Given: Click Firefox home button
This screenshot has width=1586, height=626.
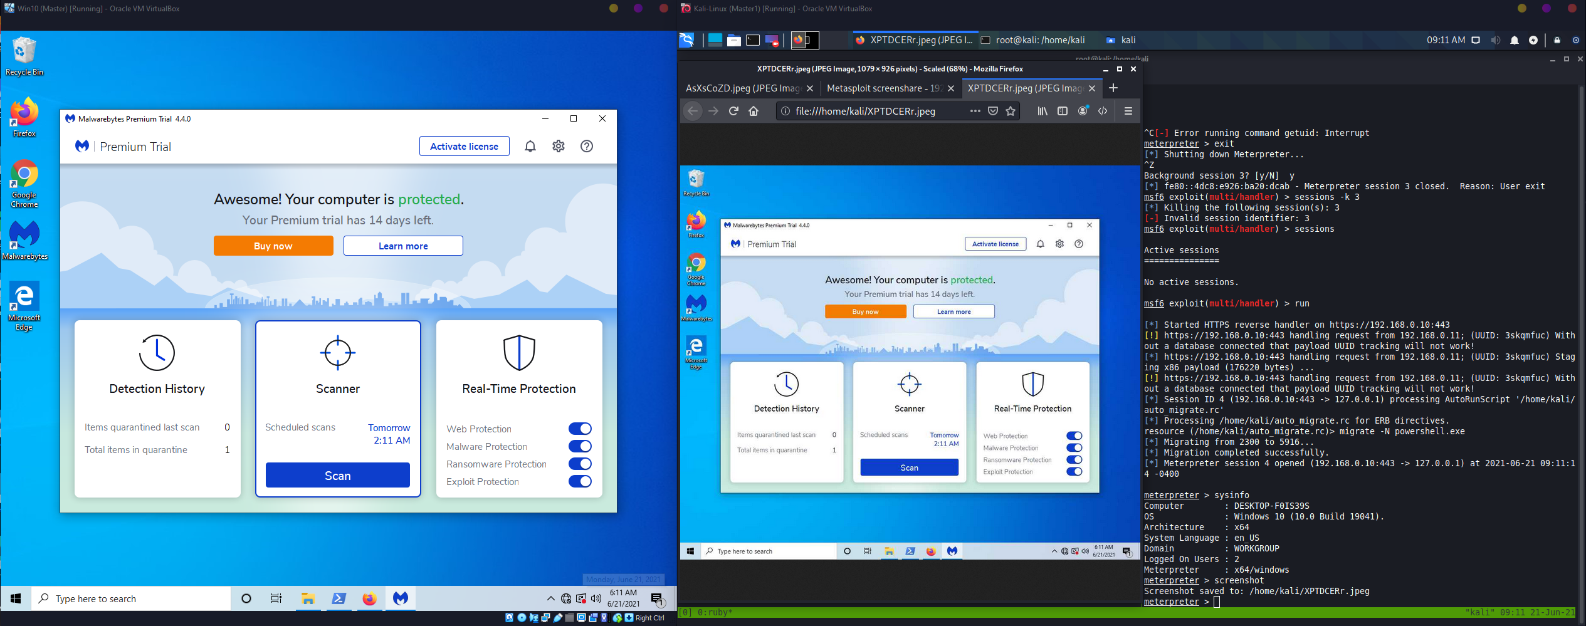Looking at the screenshot, I should (x=754, y=111).
